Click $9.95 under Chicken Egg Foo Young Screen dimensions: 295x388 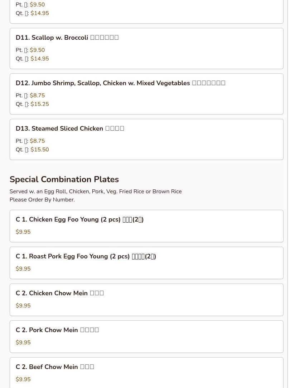tap(23, 232)
